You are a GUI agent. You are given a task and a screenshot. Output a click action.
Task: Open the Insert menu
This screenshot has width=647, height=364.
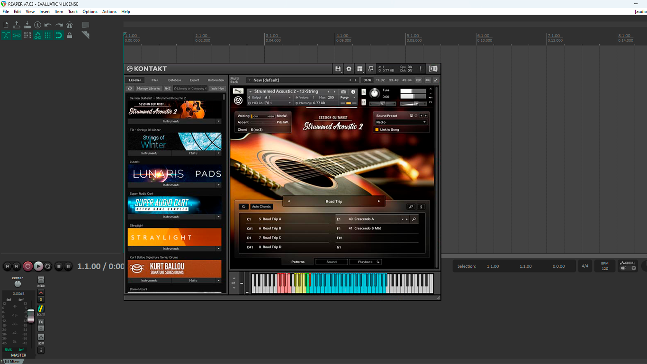point(45,11)
